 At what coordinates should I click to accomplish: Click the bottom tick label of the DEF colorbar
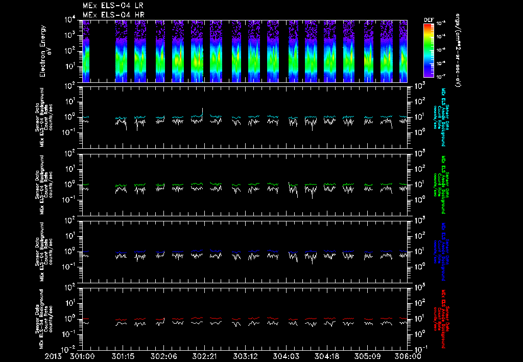point(441,77)
